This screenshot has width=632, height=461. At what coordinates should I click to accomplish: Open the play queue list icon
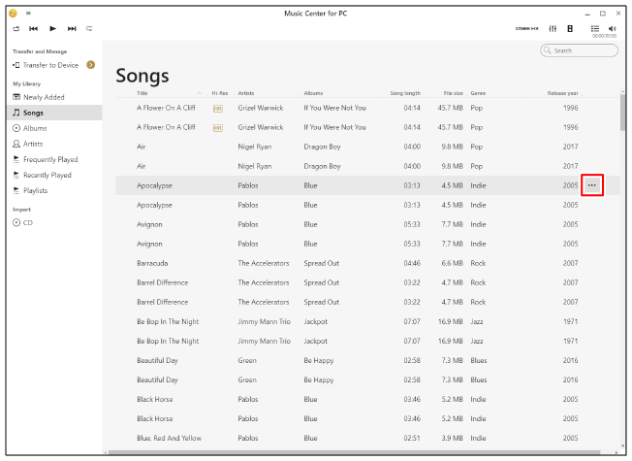click(595, 29)
